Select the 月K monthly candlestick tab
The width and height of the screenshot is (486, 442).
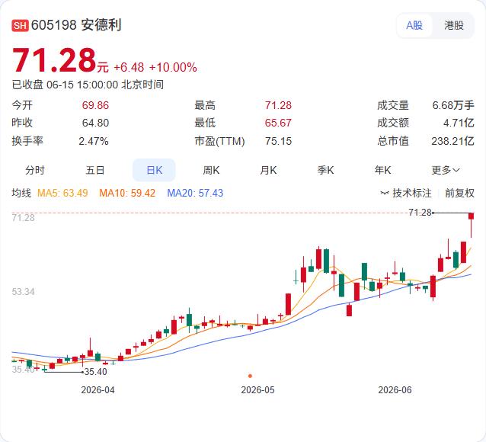pos(268,170)
